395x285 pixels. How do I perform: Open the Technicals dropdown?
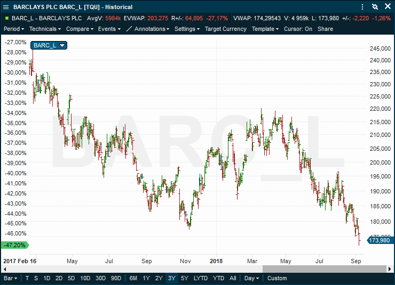click(x=45, y=29)
